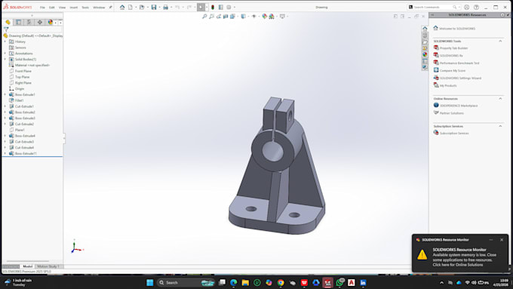Screen dimensions: 513x289
Task: Click the Hide/Show Items eye icon
Action: pos(254,17)
